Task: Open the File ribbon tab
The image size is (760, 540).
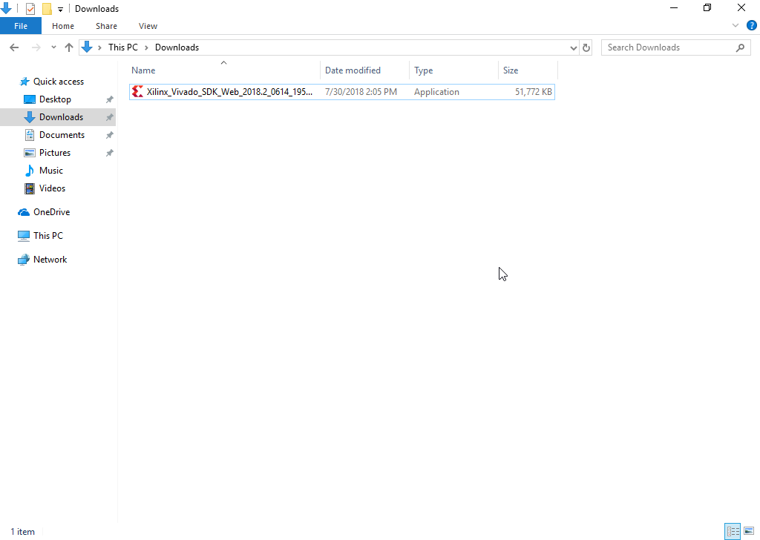Action: [21, 26]
